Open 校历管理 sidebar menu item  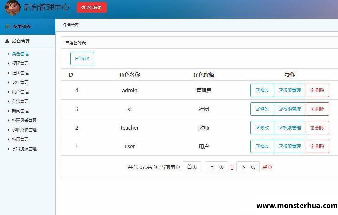[x=20, y=139]
